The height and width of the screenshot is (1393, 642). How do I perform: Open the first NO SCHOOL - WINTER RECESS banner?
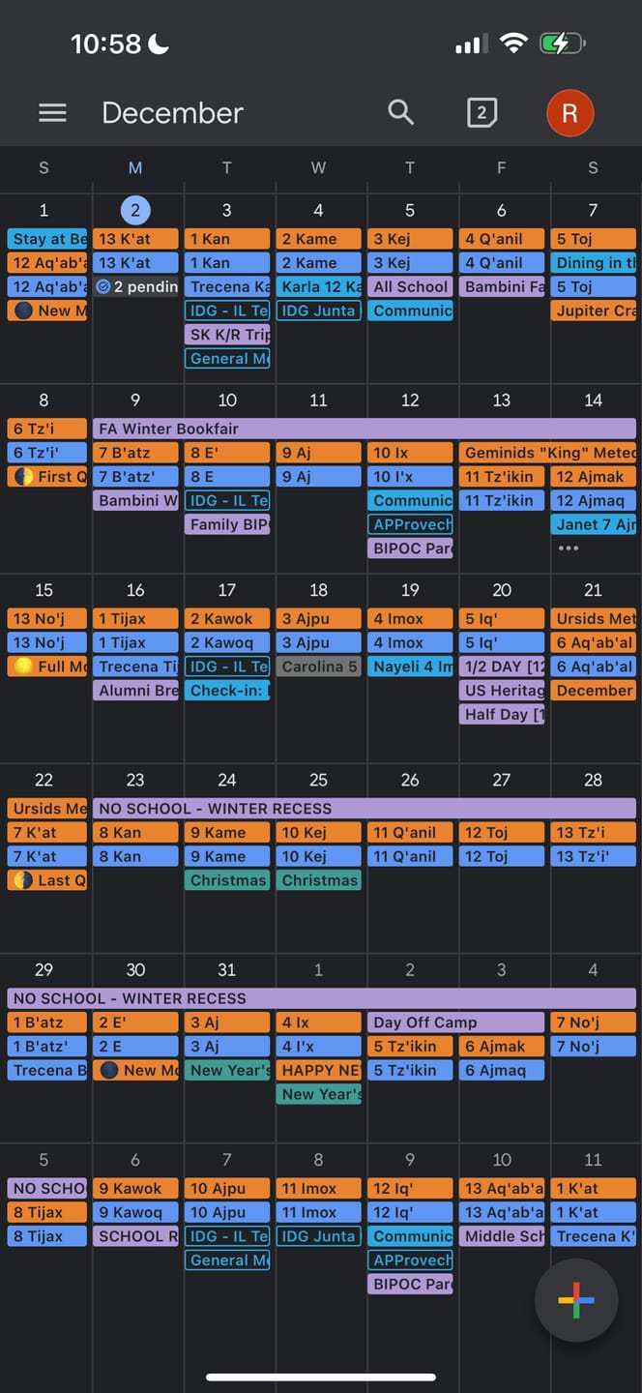pos(365,809)
